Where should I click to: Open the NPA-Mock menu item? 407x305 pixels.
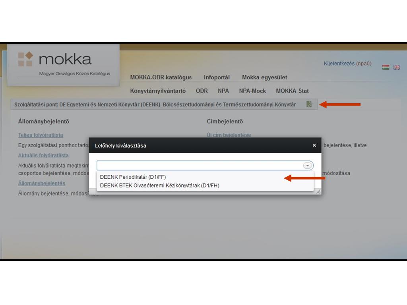(252, 91)
